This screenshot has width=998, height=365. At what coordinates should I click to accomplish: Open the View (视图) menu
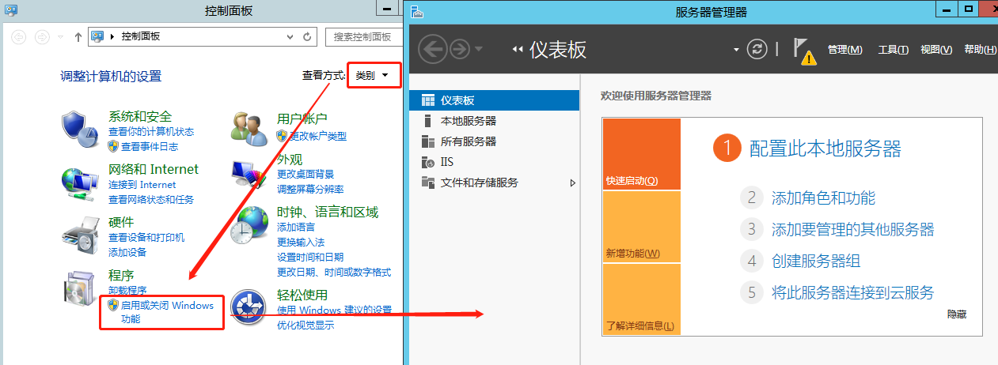click(x=936, y=50)
